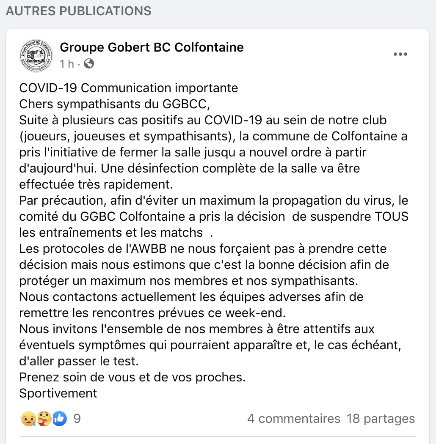
Task: Click the "COVID-19 Communication importante" title line
Action: tap(129, 88)
